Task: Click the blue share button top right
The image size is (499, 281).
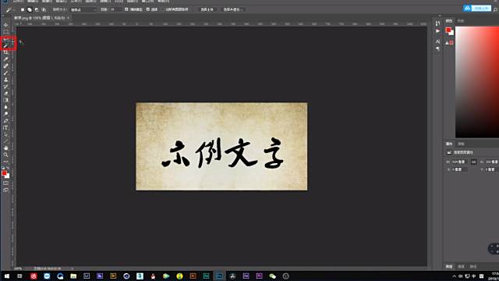Action: [477, 9]
